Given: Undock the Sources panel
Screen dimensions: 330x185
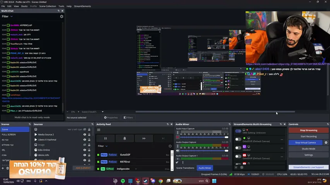Looking at the screenshot, I should click(92, 124).
